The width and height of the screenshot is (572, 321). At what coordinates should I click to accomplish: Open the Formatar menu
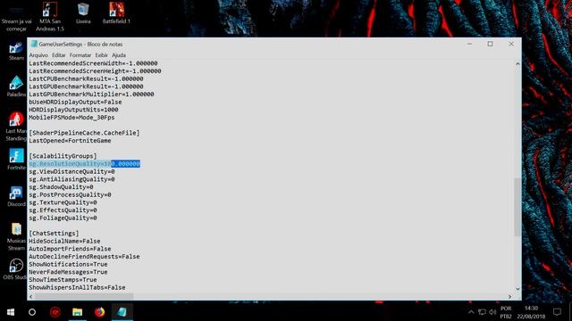(x=80, y=55)
